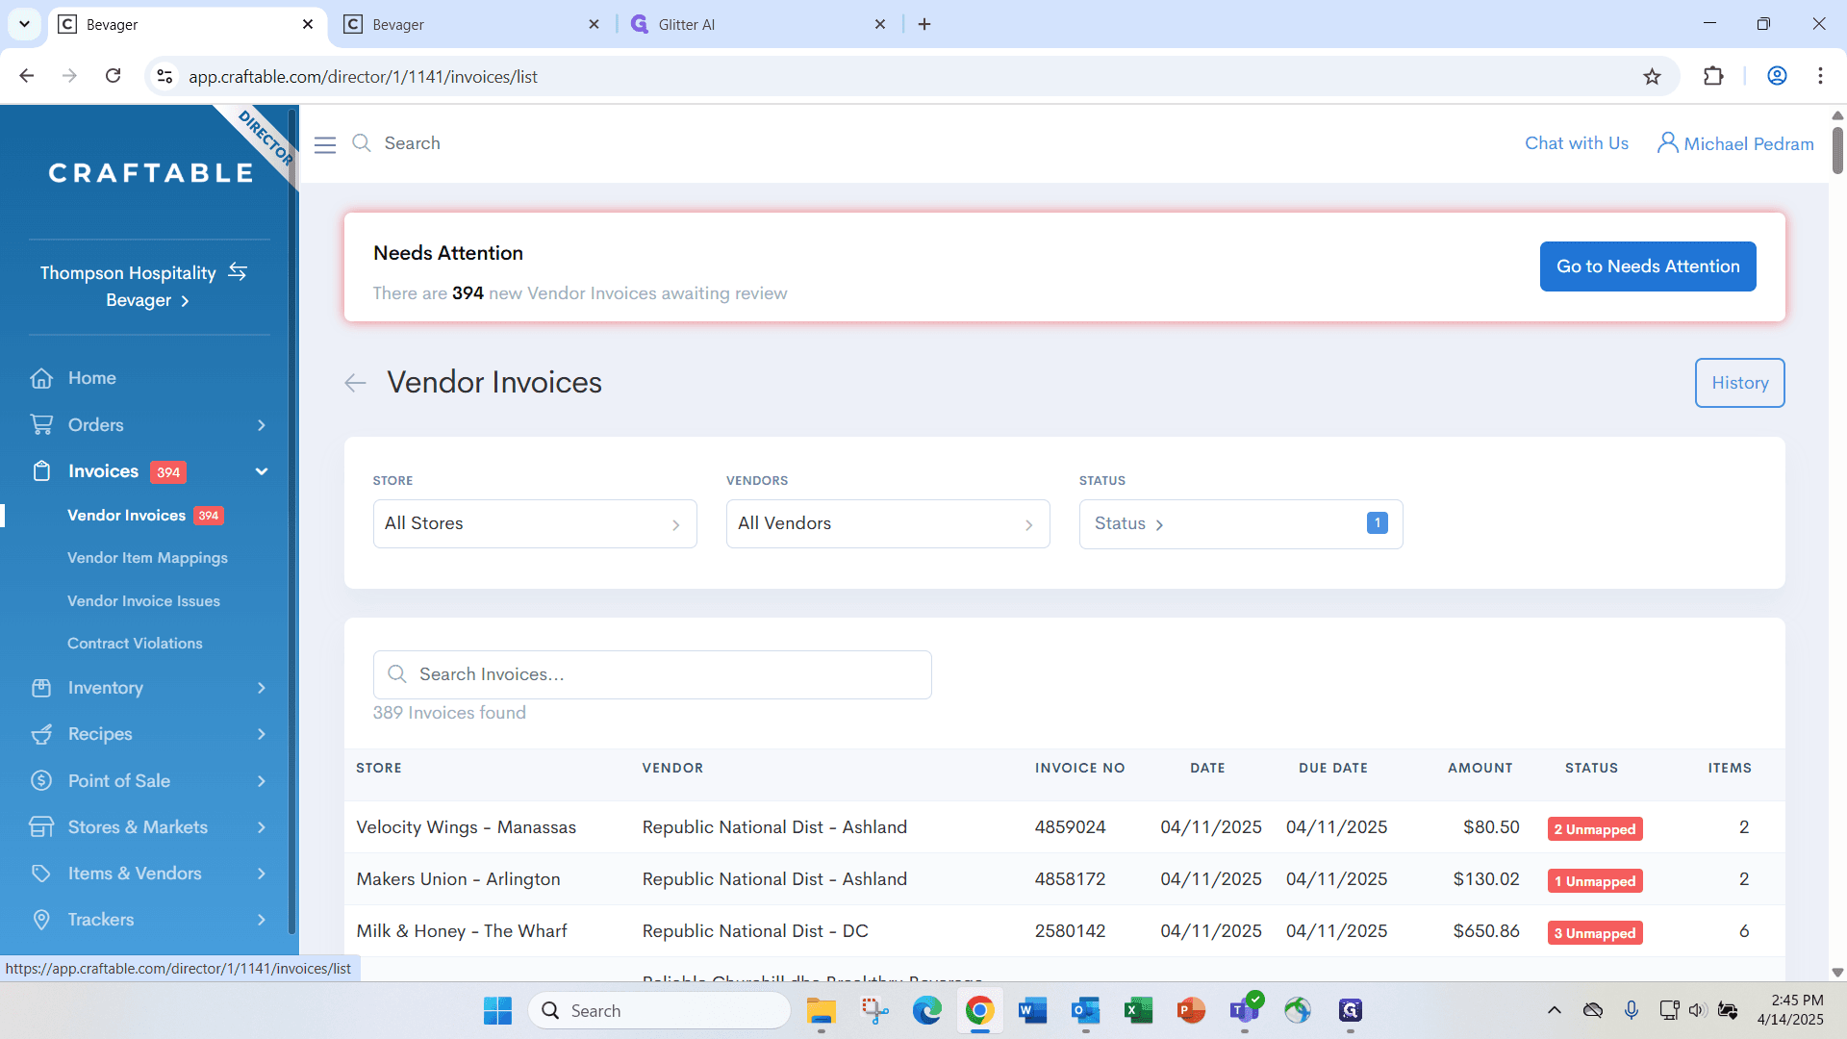This screenshot has width=1847, height=1039.
Task: Open the Status filter dropdown
Action: tap(1241, 524)
